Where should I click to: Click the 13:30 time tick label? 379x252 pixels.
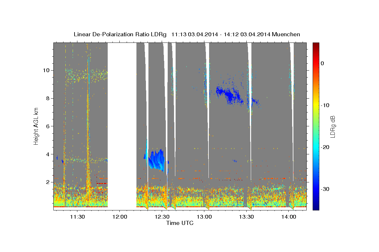point(246,217)
